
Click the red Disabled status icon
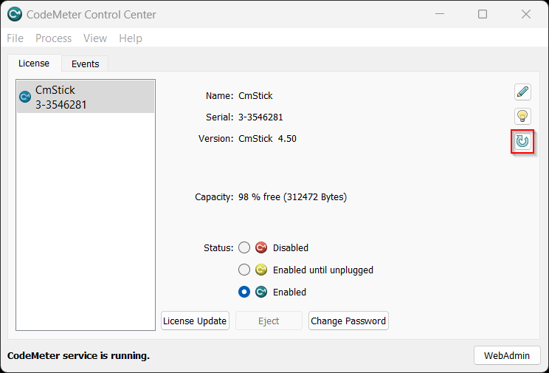(x=261, y=248)
